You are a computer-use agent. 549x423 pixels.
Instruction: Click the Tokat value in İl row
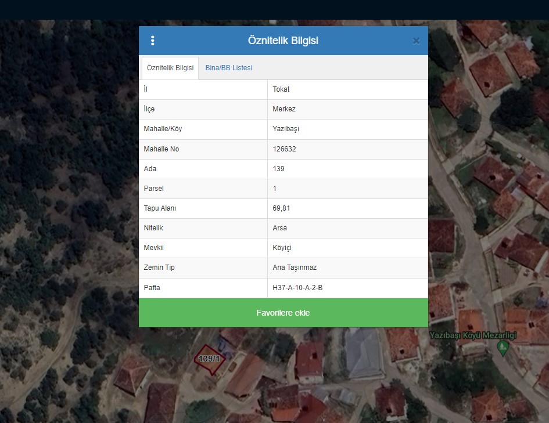(x=281, y=89)
